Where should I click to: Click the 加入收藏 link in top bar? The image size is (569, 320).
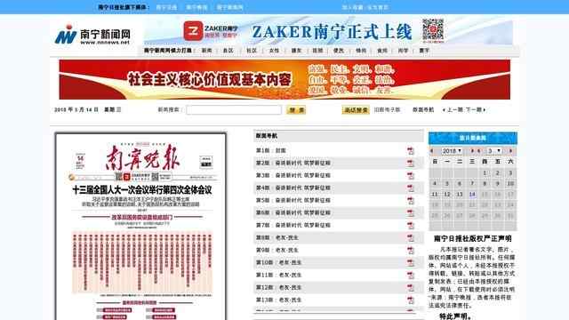click(x=353, y=7)
